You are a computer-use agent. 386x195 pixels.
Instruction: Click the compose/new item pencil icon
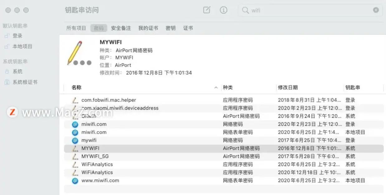click(x=207, y=10)
